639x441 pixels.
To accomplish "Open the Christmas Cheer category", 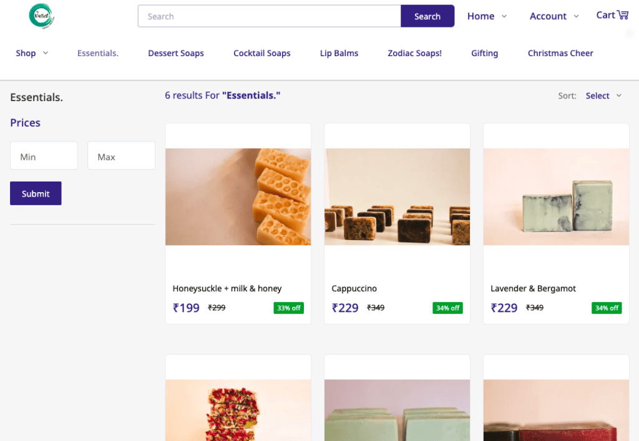I will [560, 53].
